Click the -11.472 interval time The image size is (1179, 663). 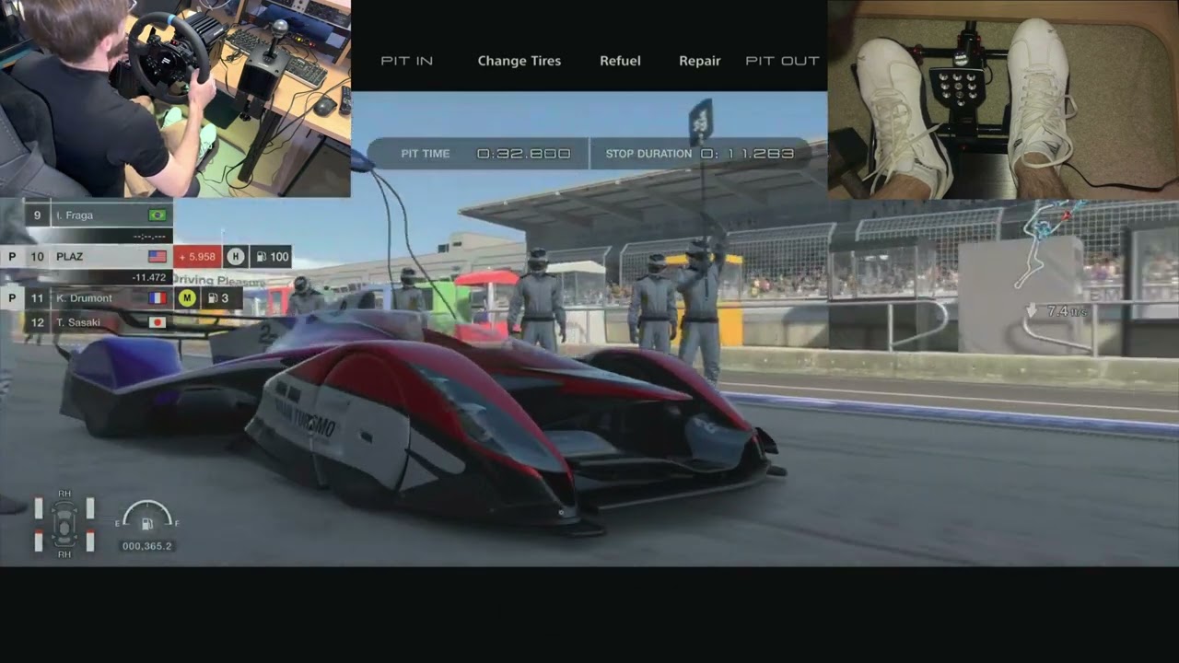click(148, 277)
